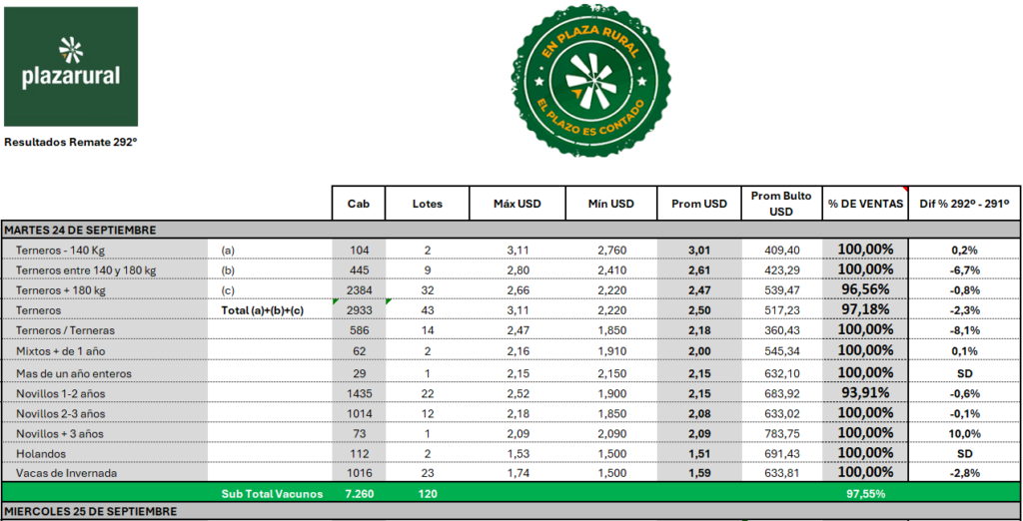The image size is (1023, 521).
Task: Click Cab value '2384' for Terneros + 180 kg
Action: click(x=359, y=290)
